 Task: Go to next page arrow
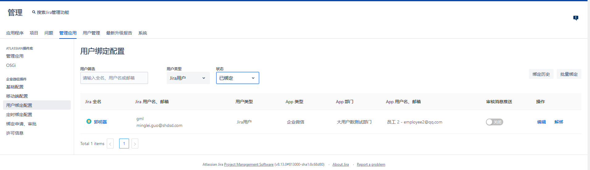(135, 144)
